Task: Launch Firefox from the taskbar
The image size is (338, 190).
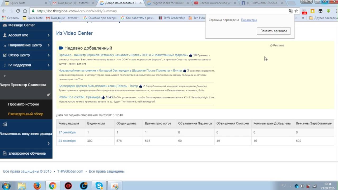Action: click(x=37, y=186)
